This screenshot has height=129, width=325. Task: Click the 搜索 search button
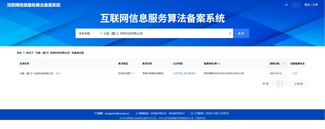coord(241,33)
